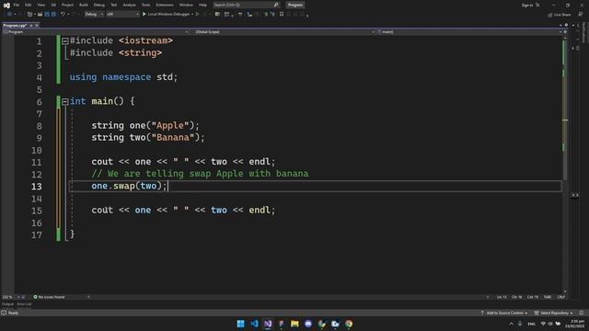Open the Extensions menu
Viewport: 589px width, 331px height.
pyautogui.click(x=165, y=5)
